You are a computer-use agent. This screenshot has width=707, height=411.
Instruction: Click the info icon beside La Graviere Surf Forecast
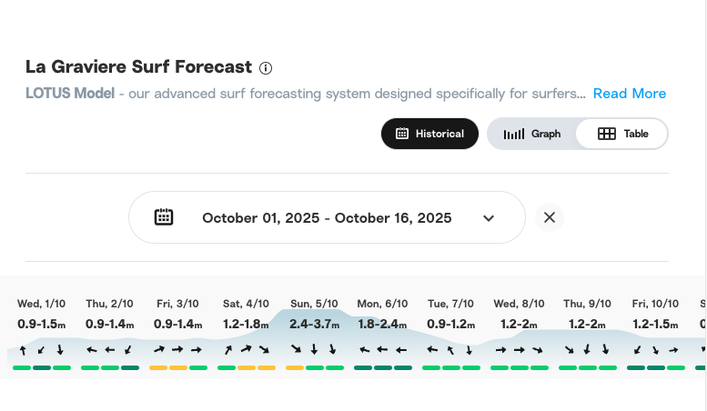tap(266, 68)
